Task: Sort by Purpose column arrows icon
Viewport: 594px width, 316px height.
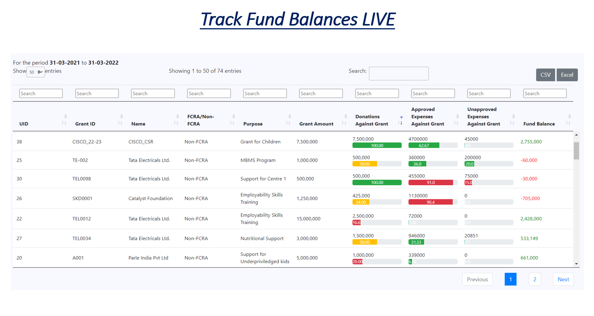Action: 289,120
